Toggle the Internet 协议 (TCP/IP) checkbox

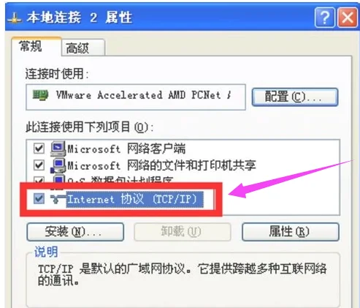(x=39, y=199)
